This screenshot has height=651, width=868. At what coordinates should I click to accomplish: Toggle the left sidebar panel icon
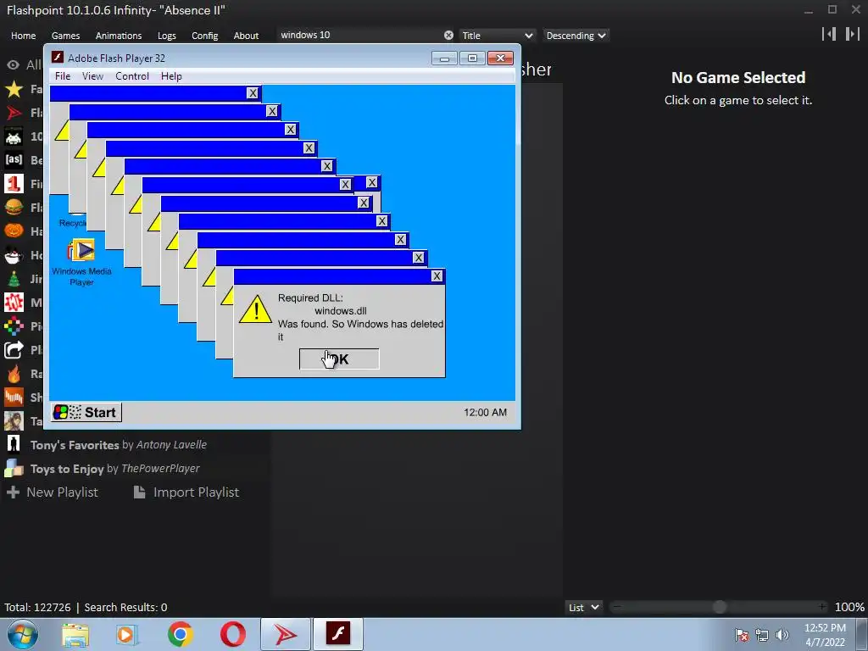(x=829, y=34)
